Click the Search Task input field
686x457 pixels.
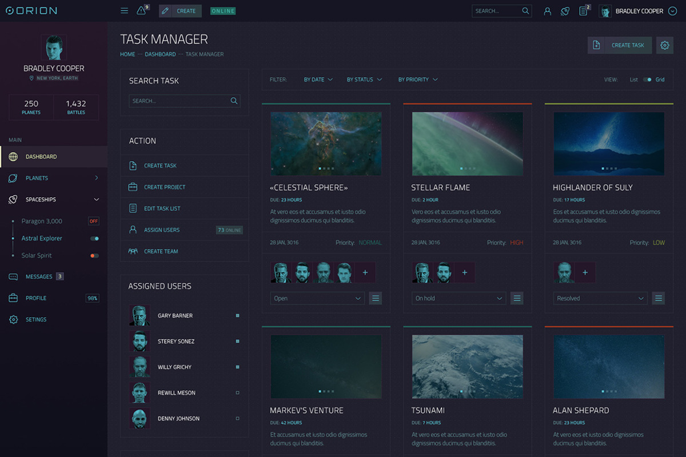[x=185, y=101]
